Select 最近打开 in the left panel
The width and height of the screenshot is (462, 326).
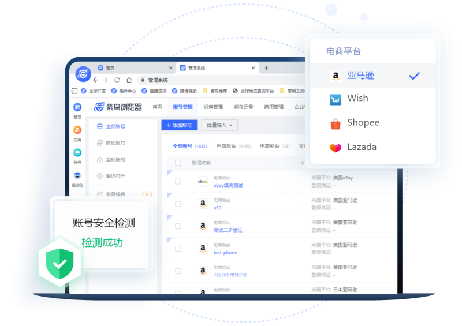[111, 176]
